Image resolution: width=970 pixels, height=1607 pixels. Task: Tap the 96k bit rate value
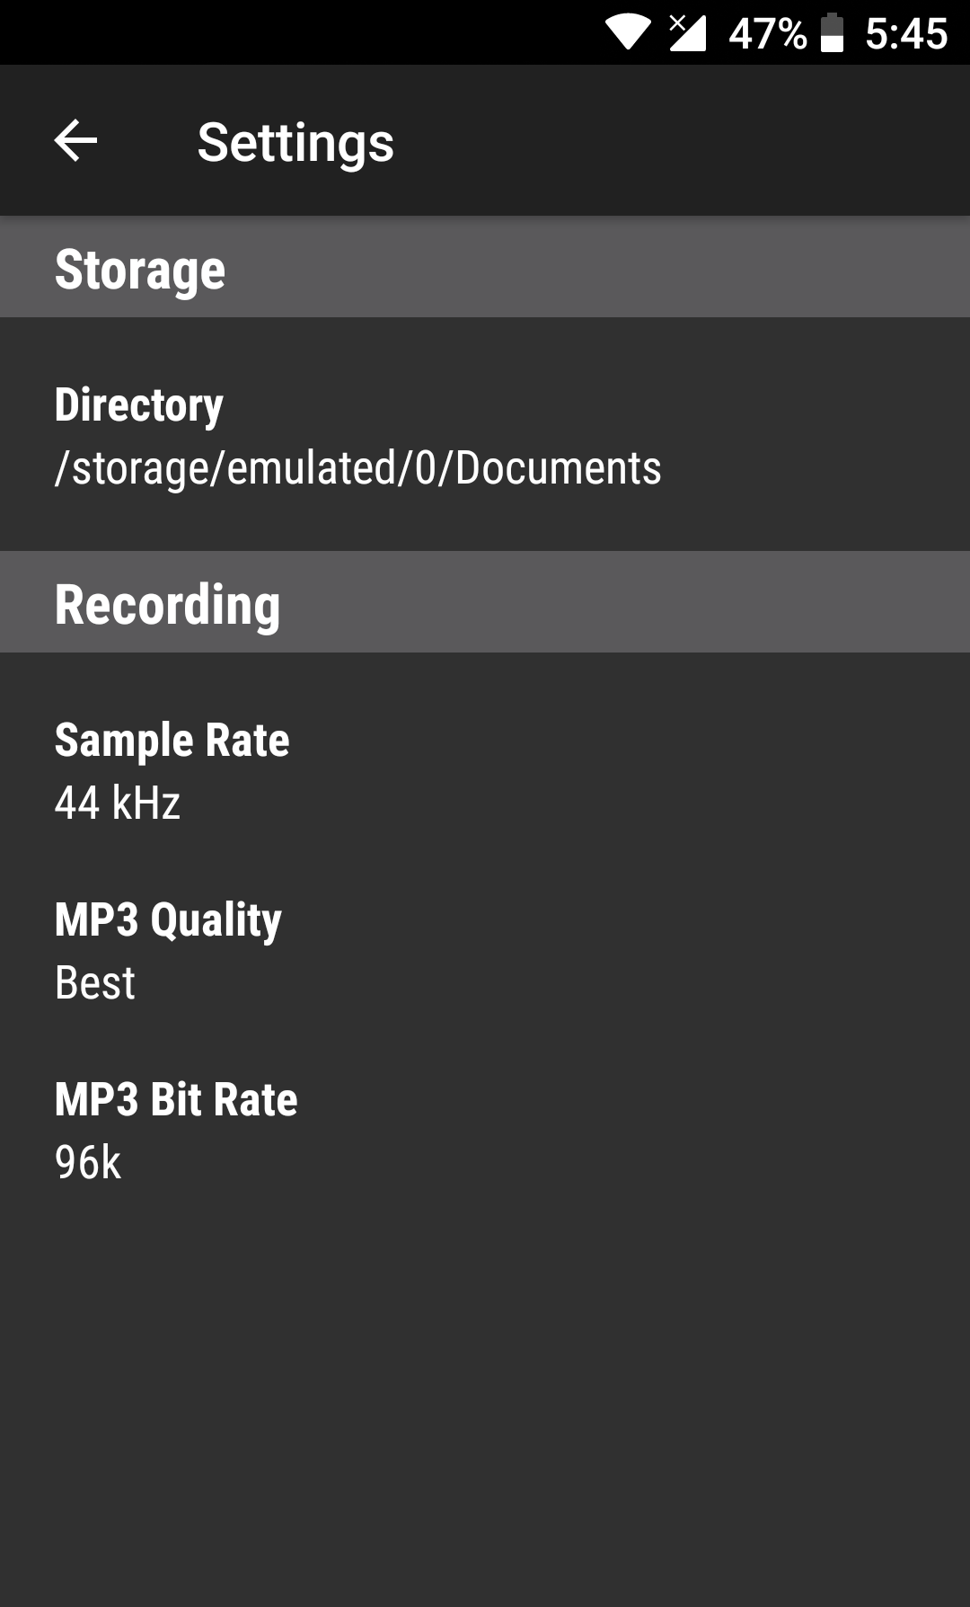pos(88,1162)
